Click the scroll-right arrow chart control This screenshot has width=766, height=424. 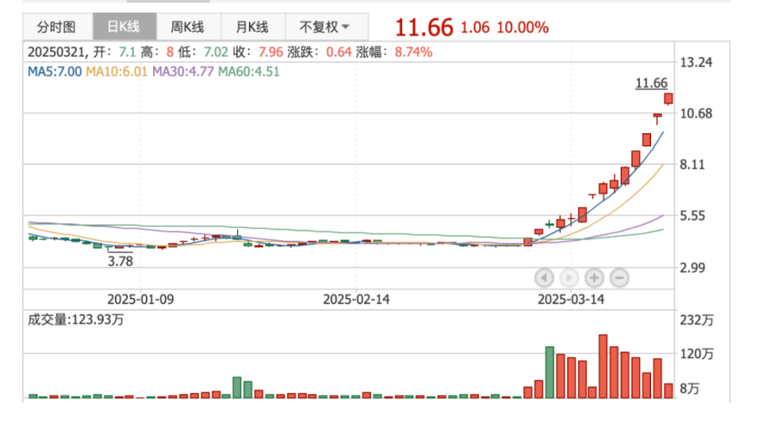point(569,278)
